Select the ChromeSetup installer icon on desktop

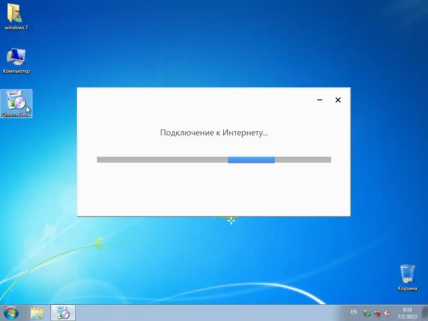(16, 104)
